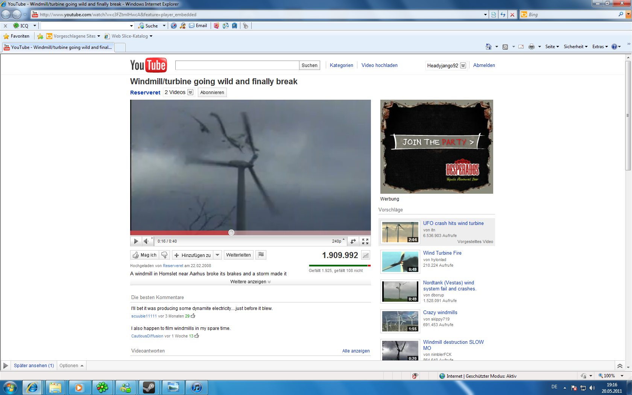
Task: Open the Hinzufügen zu dropdown arrow
Action: (217, 255)
